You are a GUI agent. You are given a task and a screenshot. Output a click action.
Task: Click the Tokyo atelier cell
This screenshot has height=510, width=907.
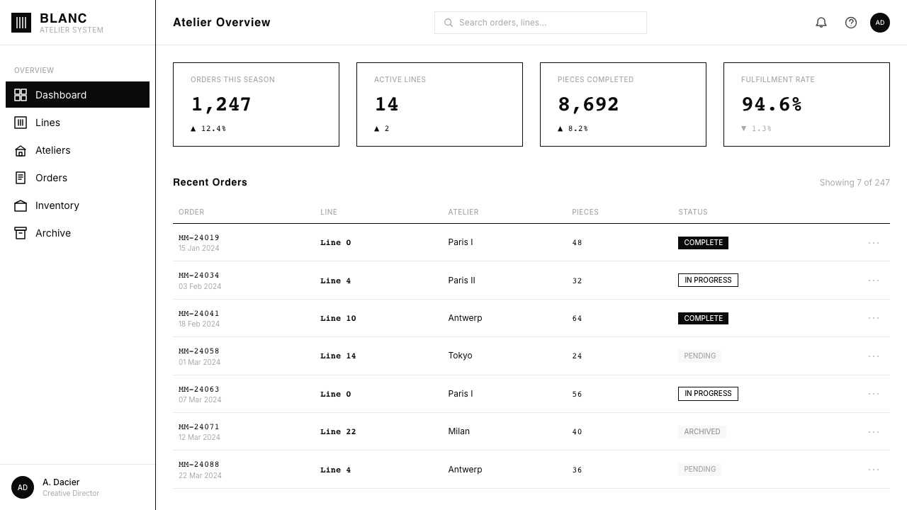[x=460, y=356]
